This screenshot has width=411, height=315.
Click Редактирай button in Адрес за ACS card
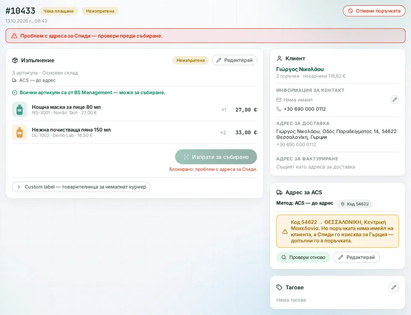coord(357,257)
